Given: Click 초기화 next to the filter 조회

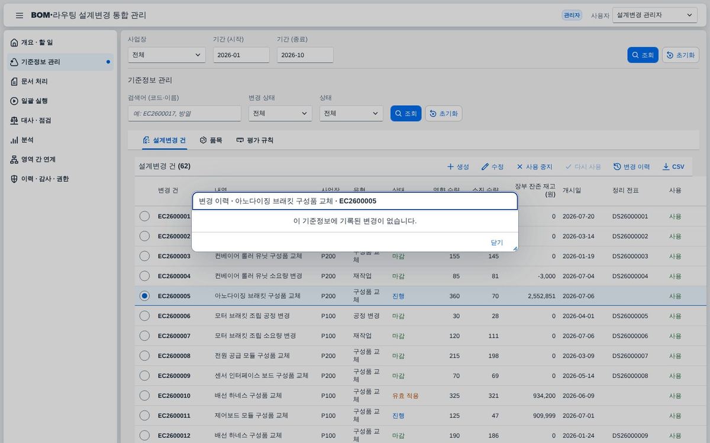Looking at the screenshot, I should tap(444, 113).
